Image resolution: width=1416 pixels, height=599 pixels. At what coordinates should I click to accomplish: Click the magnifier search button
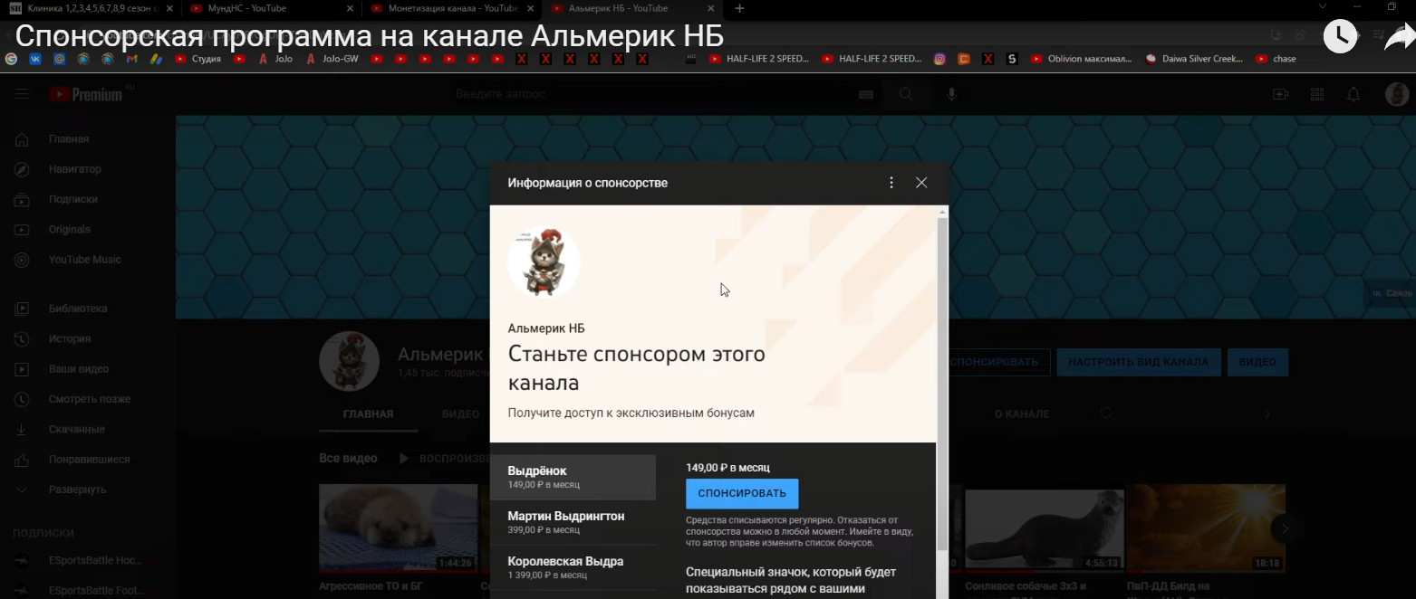click(x=905, y=94)
